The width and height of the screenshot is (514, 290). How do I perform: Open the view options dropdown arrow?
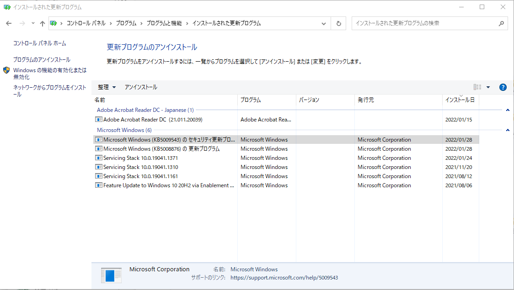(488, 87)
